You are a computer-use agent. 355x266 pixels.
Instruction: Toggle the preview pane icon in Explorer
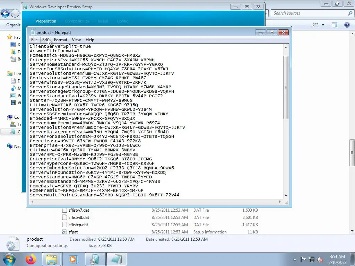[x=335, y=25]
